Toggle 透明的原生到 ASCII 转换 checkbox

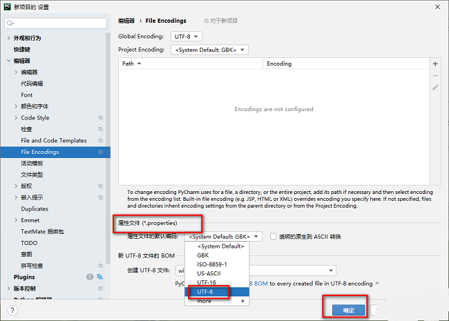pos(273,236)
